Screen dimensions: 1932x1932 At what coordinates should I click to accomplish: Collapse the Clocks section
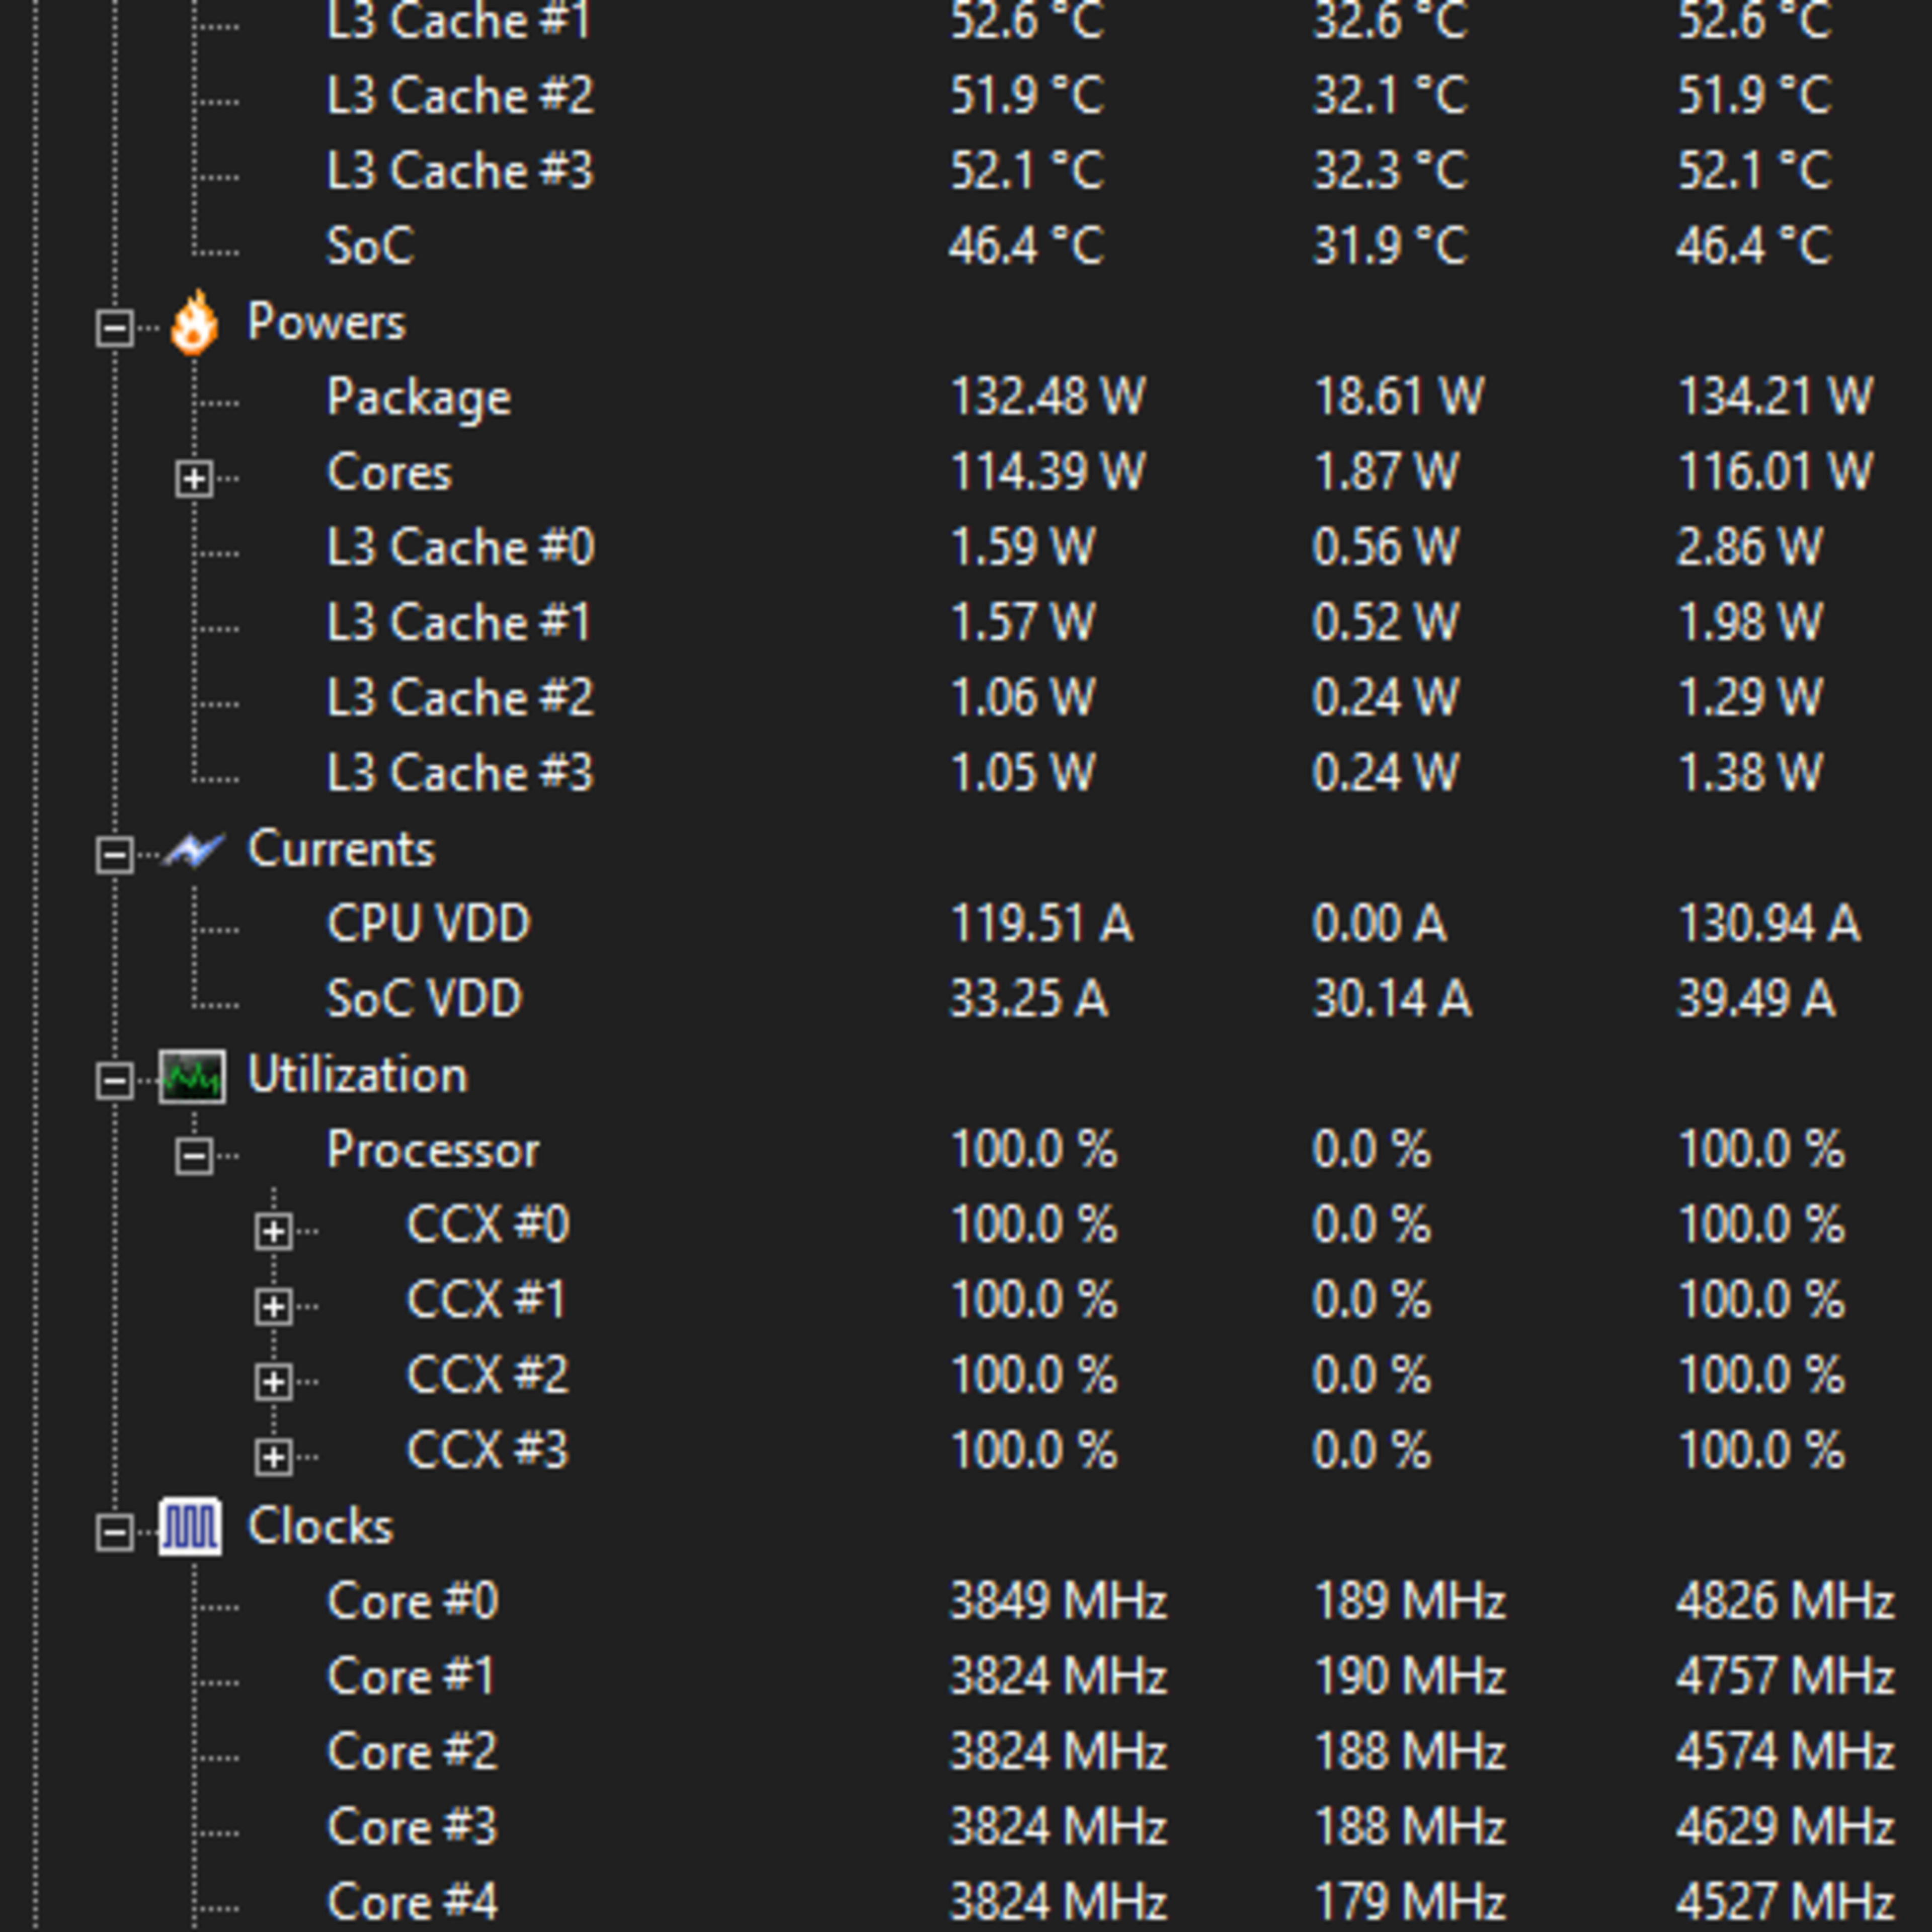click(x=115, y=1533)
